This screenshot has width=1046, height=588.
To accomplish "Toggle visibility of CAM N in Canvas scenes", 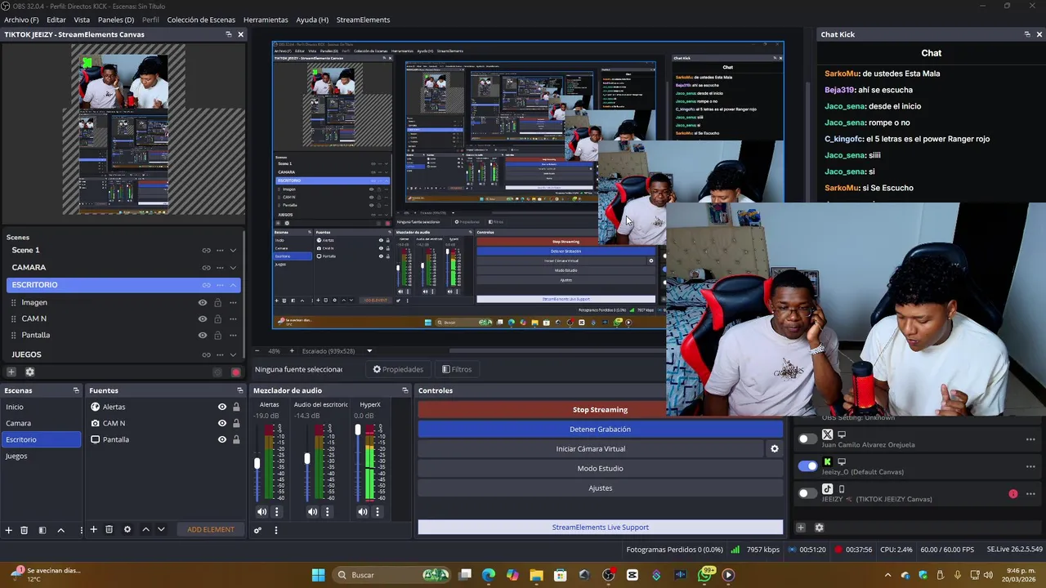I will [x=203, y=319].
